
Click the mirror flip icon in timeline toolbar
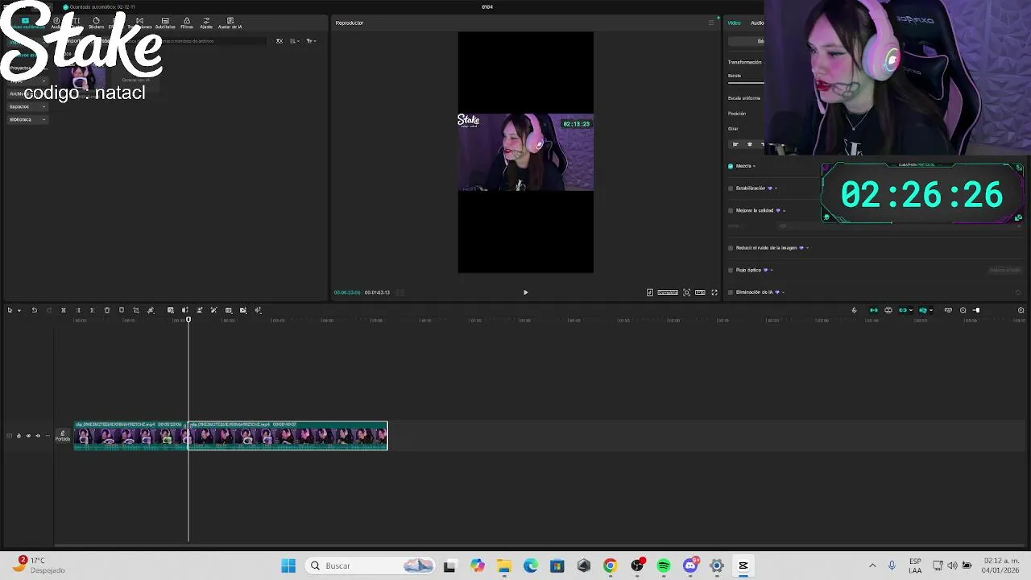point(184,310)
